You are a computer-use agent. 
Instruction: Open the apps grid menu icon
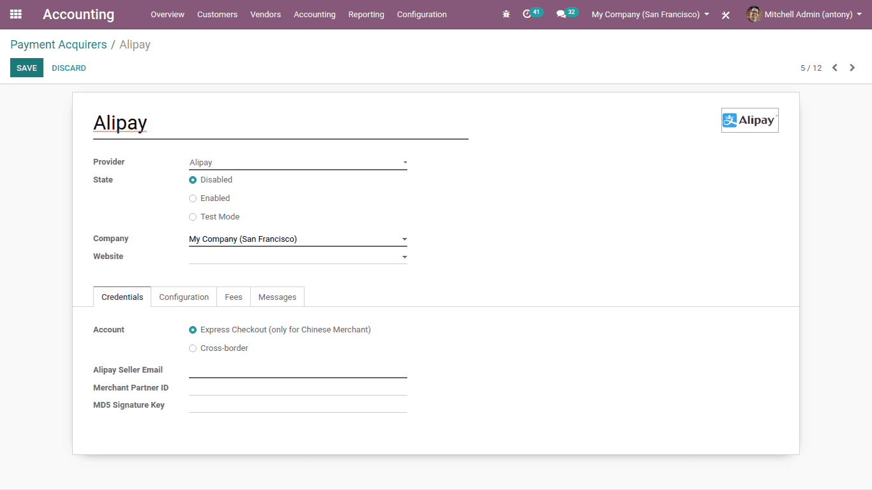pyautogui.click(x=16, y=14)
